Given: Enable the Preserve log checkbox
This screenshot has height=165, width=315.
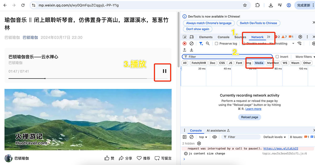Looking at the screenshot, I should (217, 43).
